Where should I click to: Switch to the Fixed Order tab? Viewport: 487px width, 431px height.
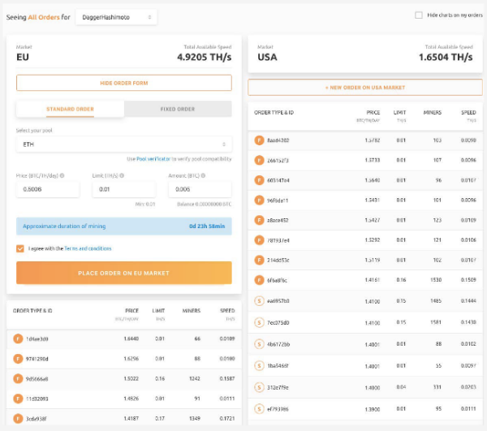178,109
